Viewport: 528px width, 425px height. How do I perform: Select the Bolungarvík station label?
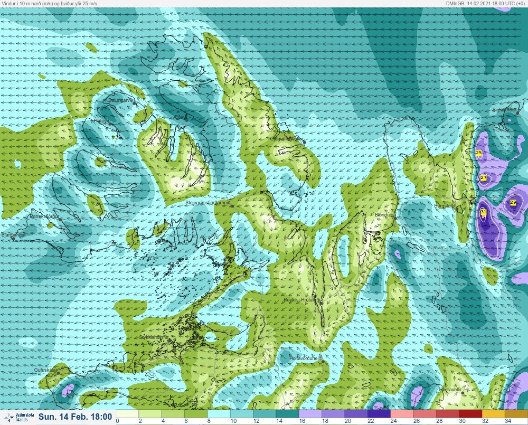[121, 100]
